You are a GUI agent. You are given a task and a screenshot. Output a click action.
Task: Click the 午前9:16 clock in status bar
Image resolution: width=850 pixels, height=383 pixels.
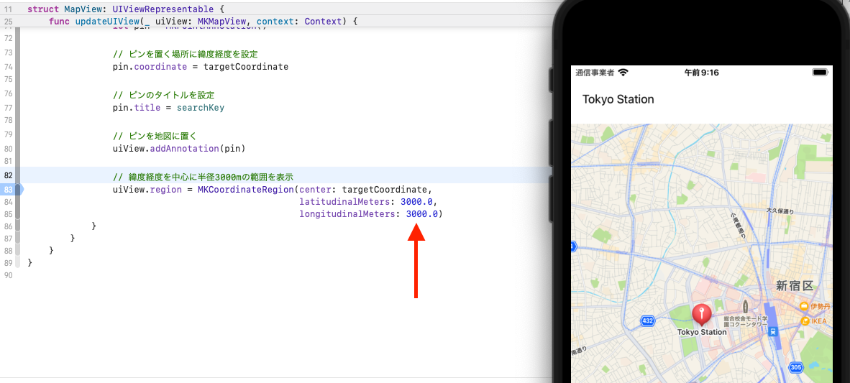pos(701,73)
